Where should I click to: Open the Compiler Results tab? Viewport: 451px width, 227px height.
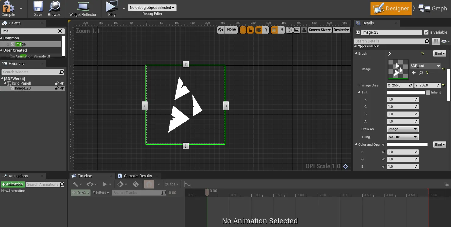(x=138, y=176)
